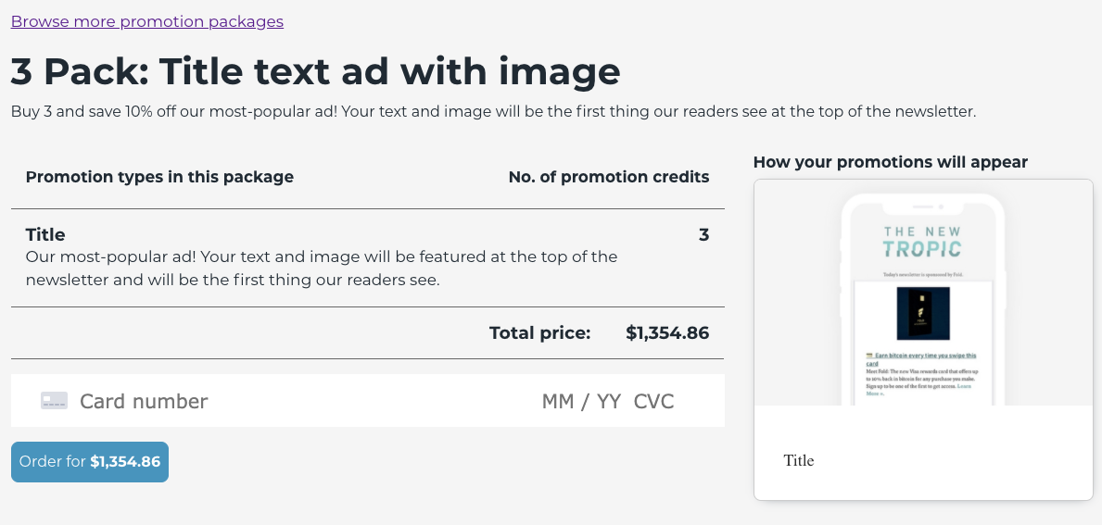1102x525 pixels.
Task: Click the black card image in preview
Action: point(923,313)
